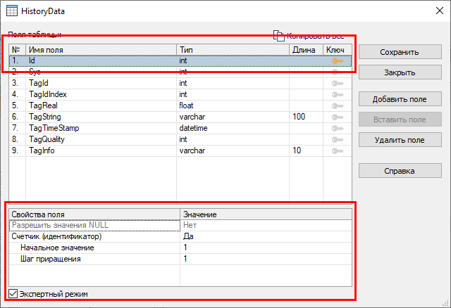Click the varchar type cell of TagString

[233, 117]
